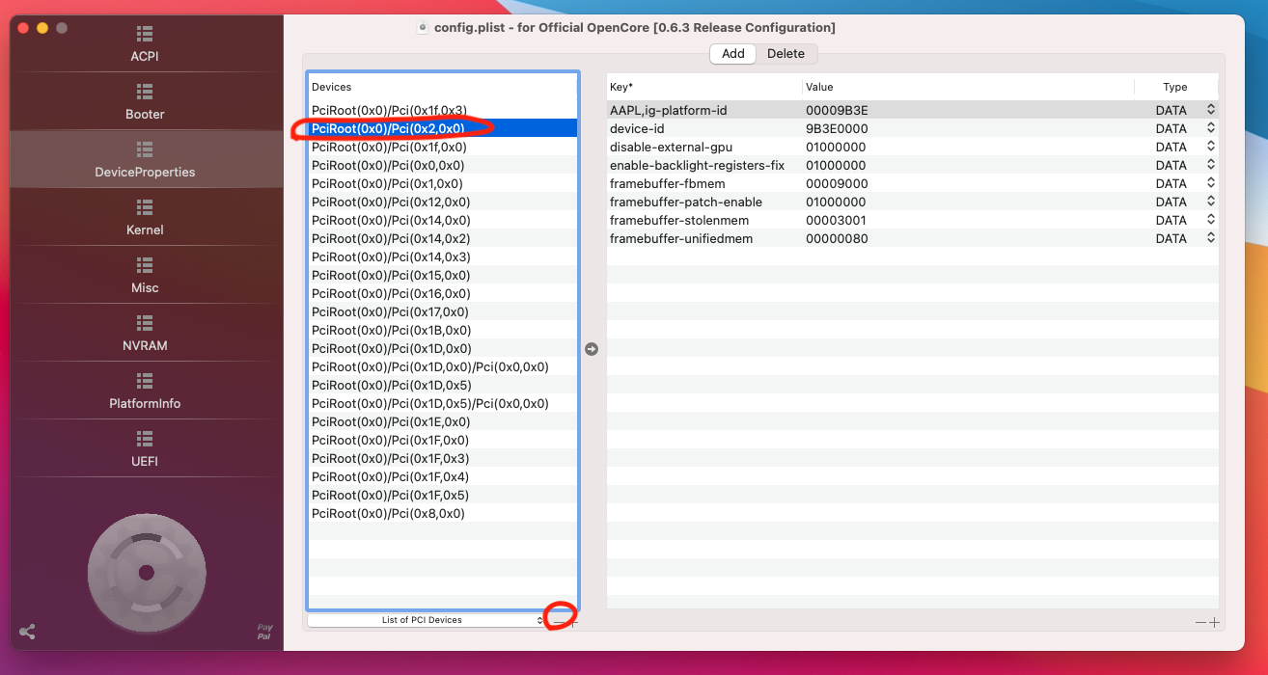The image size is (1268, 675).
Task: Open type selector for framebuffer-unifiedmem
Action: (x=1210, y=238)
